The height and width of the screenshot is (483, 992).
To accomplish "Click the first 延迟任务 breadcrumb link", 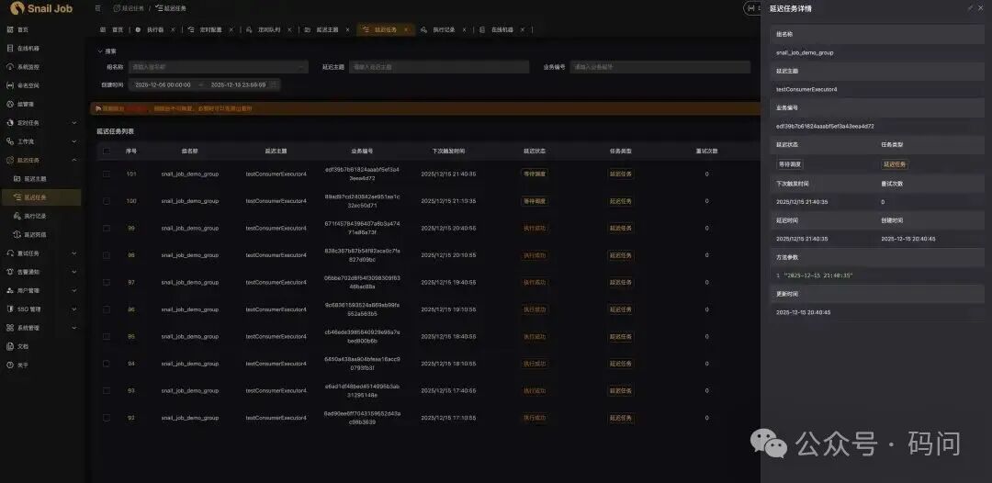I will pos(129,8).
